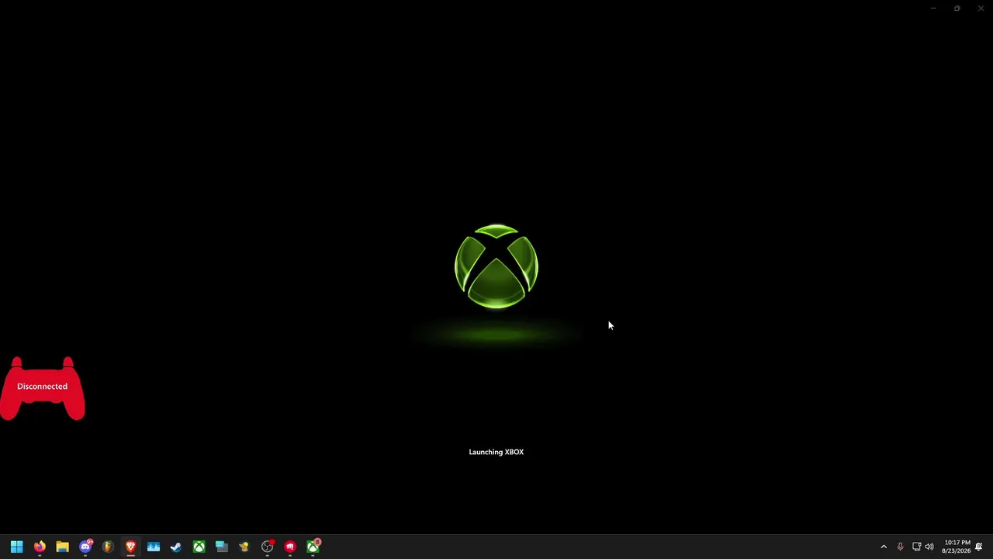Image resolution: width=993 pixels, height=559 pixels.
Task: Open OBS Studio from the taskbar
Action: pos(268,547)
